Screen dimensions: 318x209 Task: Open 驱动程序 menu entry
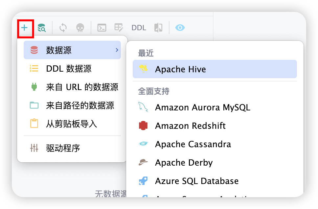[x=72, y=148]
